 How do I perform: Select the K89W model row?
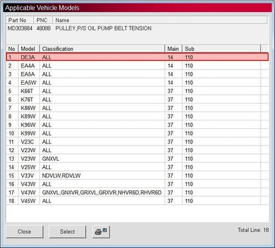[137, 116]
